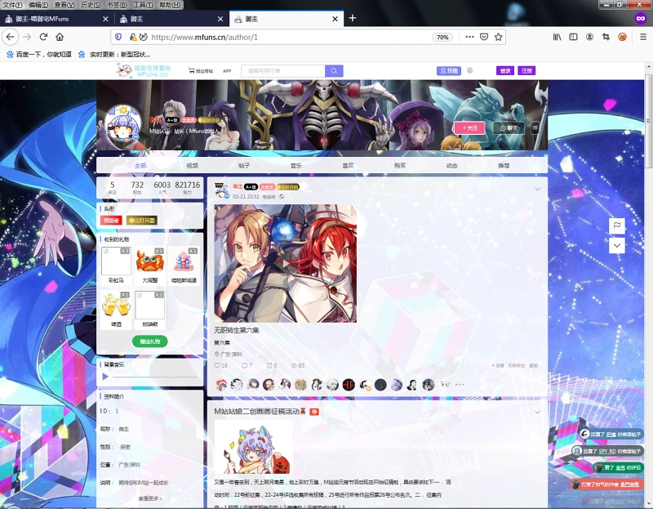Open comments on 无职转生第六集 post
The width and height of the screenshot is (653, 509).
click(247, 365)
